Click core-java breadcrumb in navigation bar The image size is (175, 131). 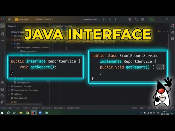[7, 108]
